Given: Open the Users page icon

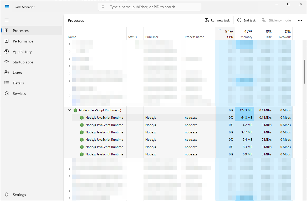Looking at the screenshot, I should point(7,73).
